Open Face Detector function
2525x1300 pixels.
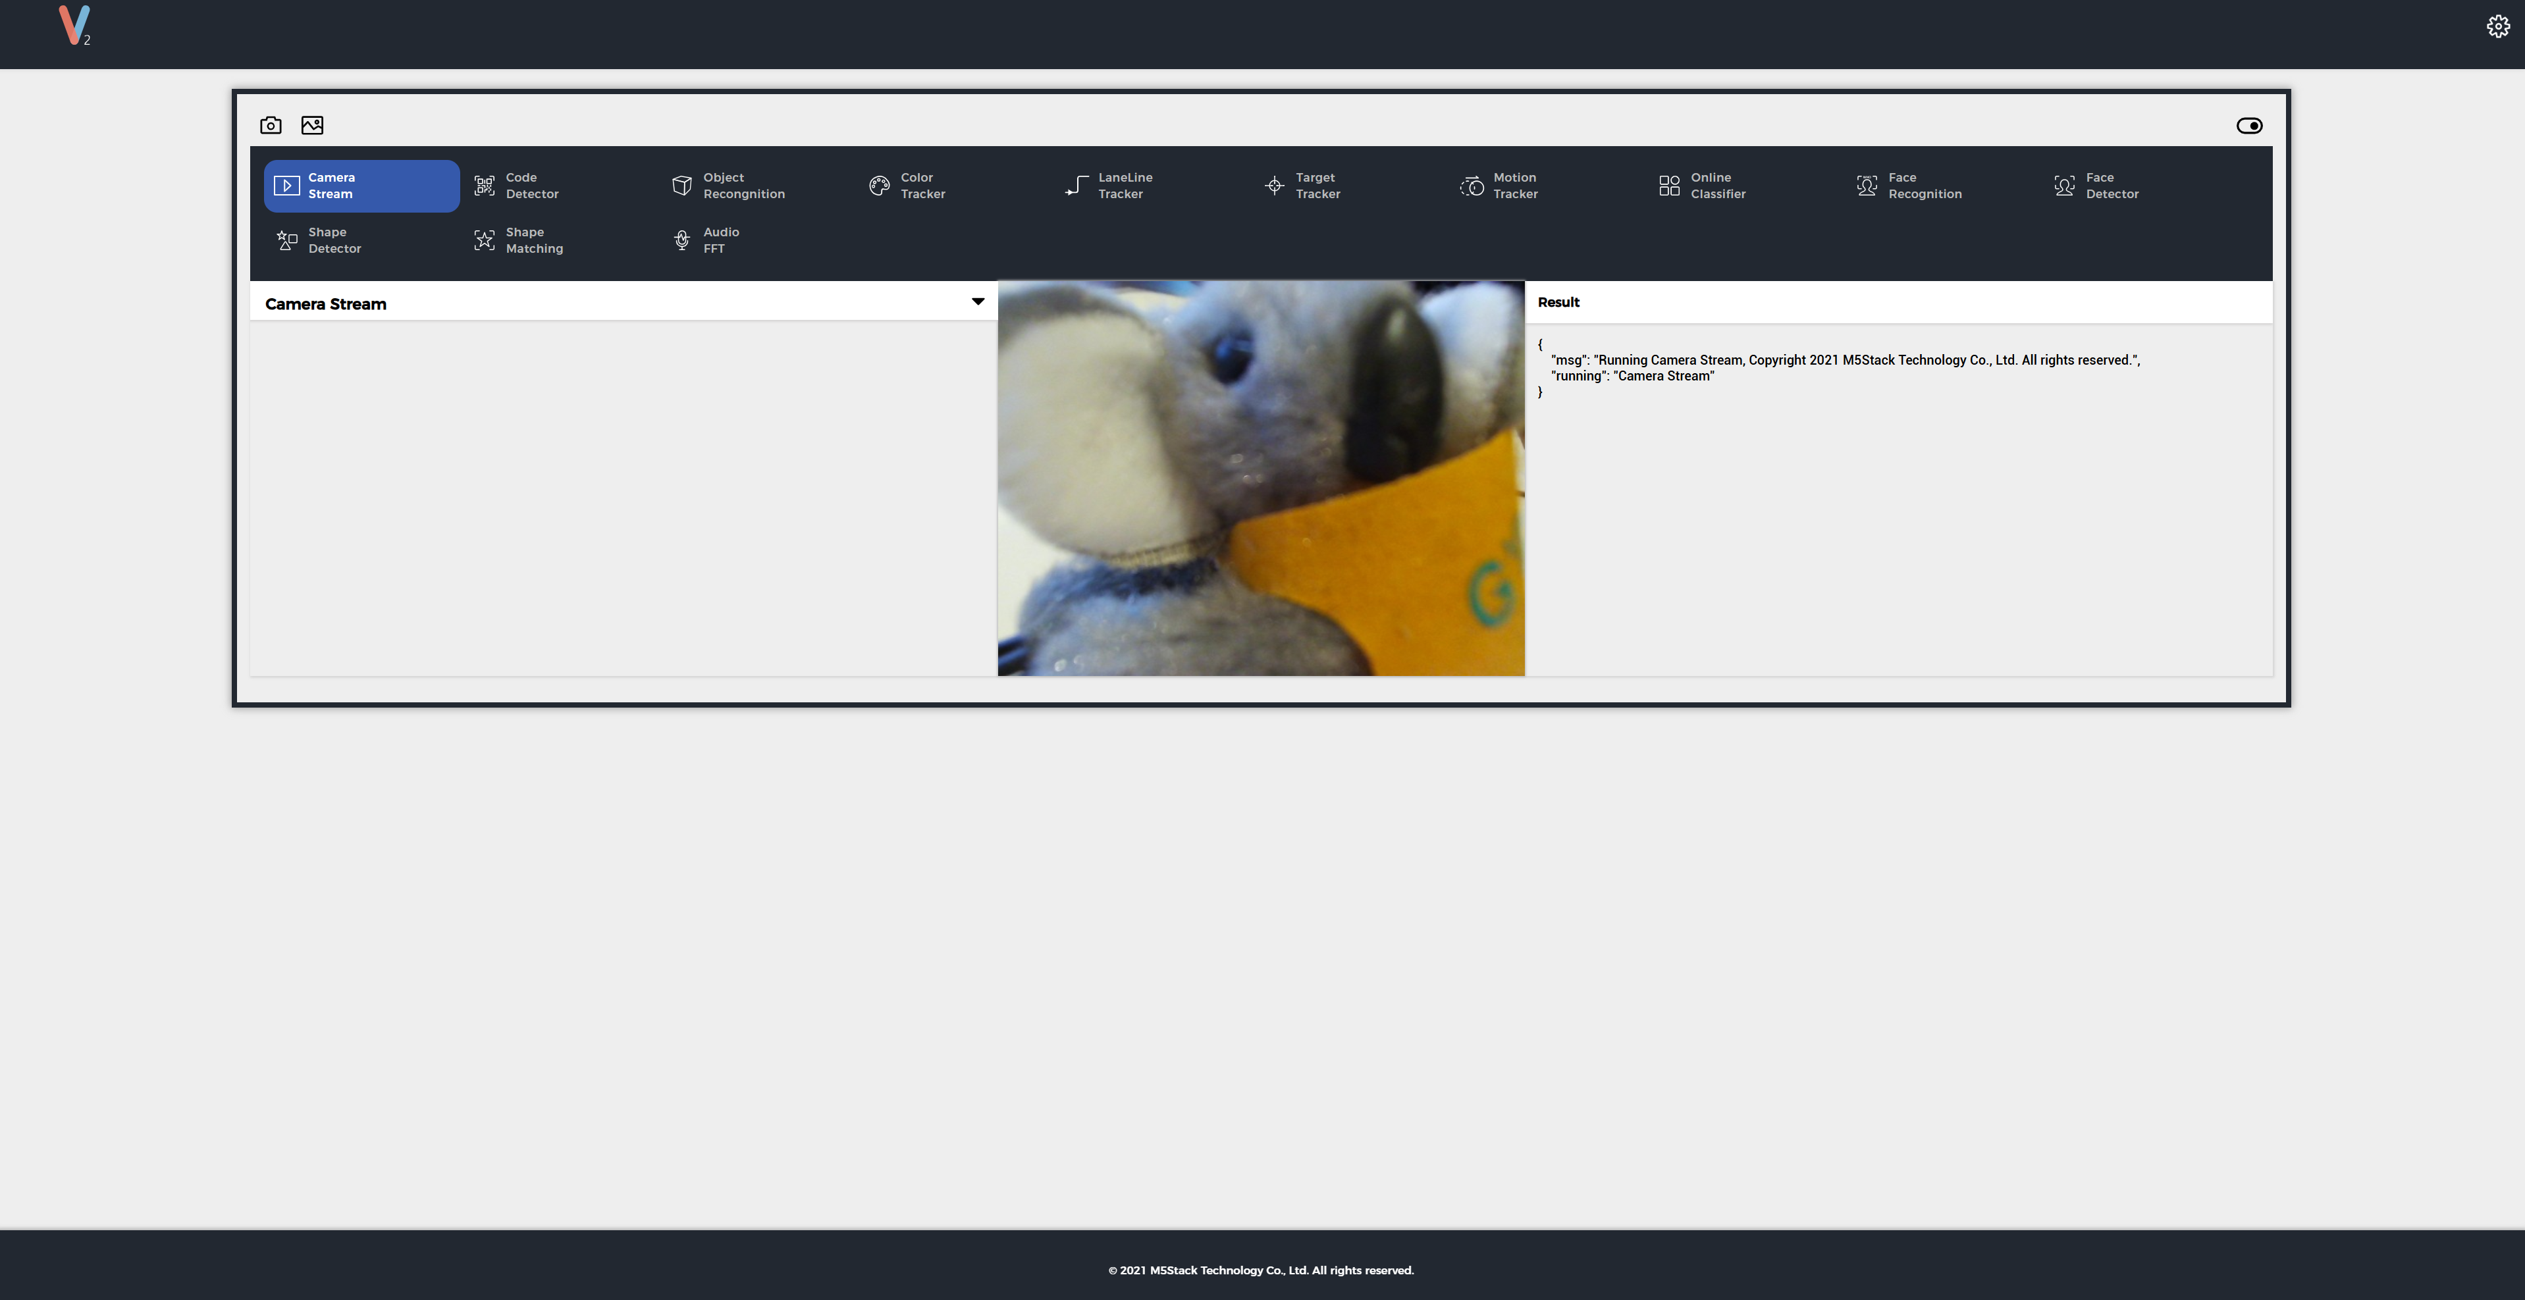pos(2110,186)
